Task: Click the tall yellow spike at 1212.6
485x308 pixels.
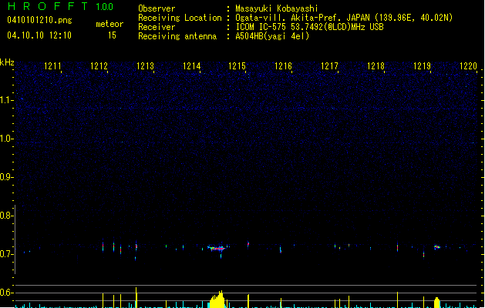Action: point(136,297)
